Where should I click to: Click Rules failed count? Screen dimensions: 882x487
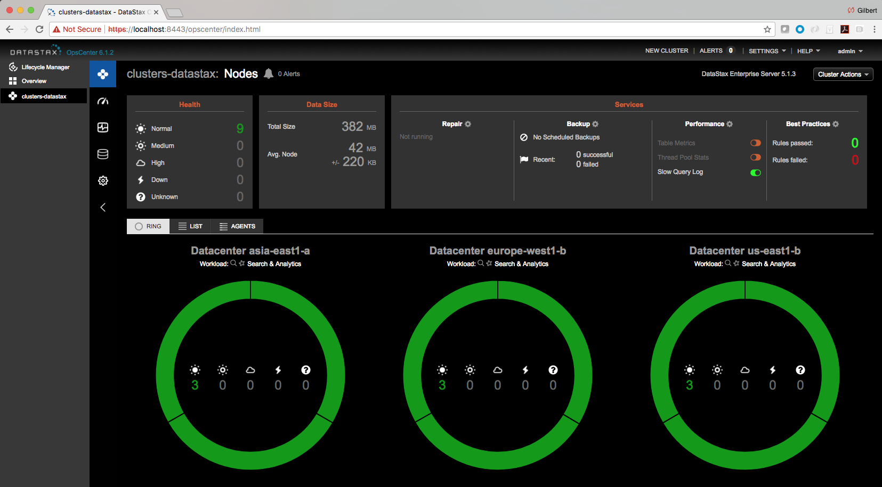(855, 160)
